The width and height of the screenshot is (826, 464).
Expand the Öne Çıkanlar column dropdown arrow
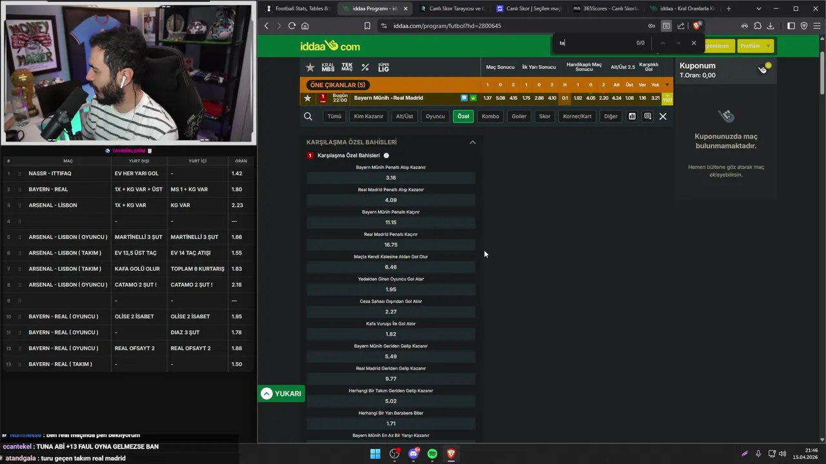(667, 85)
